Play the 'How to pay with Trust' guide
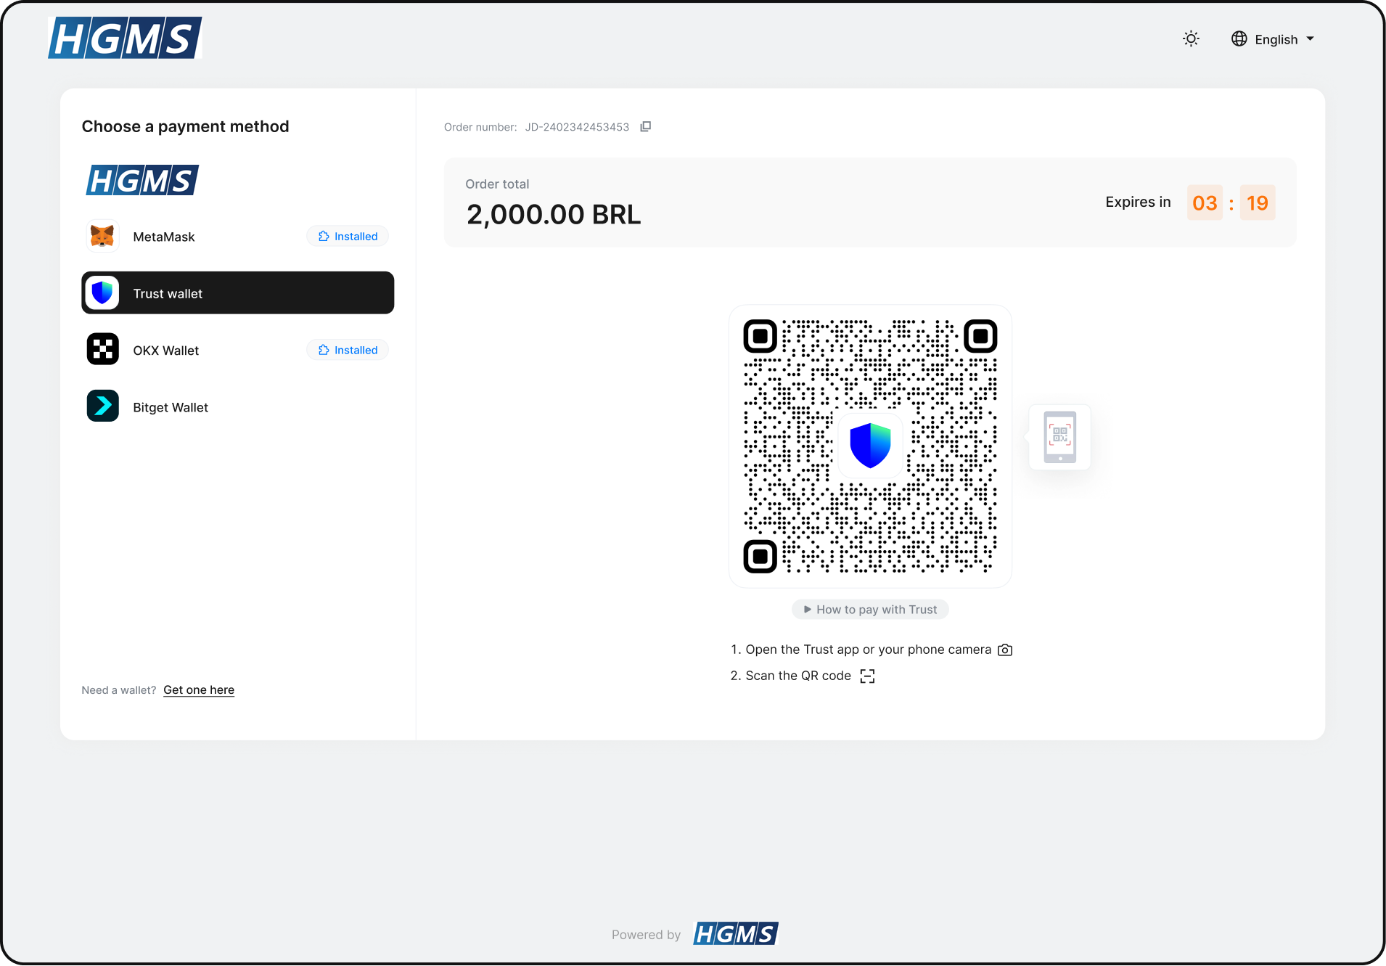1386x966 pixels. [870, 610]
